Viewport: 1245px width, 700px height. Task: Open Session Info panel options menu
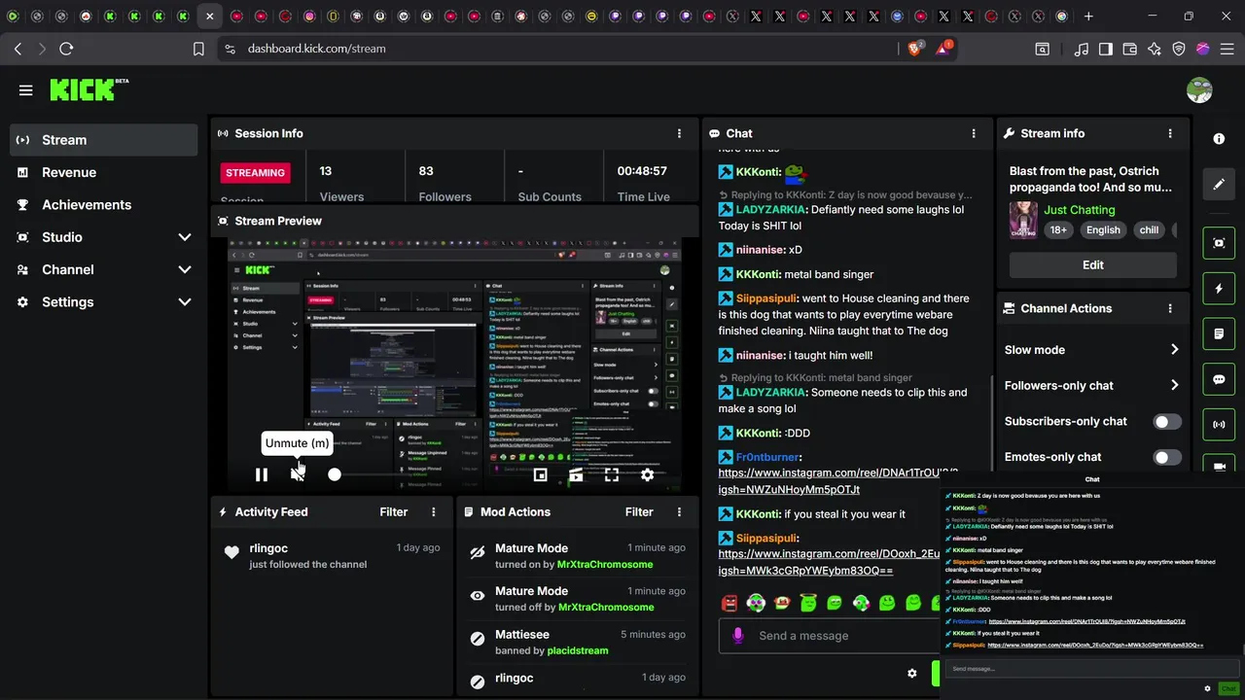[679, 133]
